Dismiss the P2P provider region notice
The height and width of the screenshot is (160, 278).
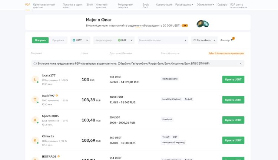[x=240, y=63]
